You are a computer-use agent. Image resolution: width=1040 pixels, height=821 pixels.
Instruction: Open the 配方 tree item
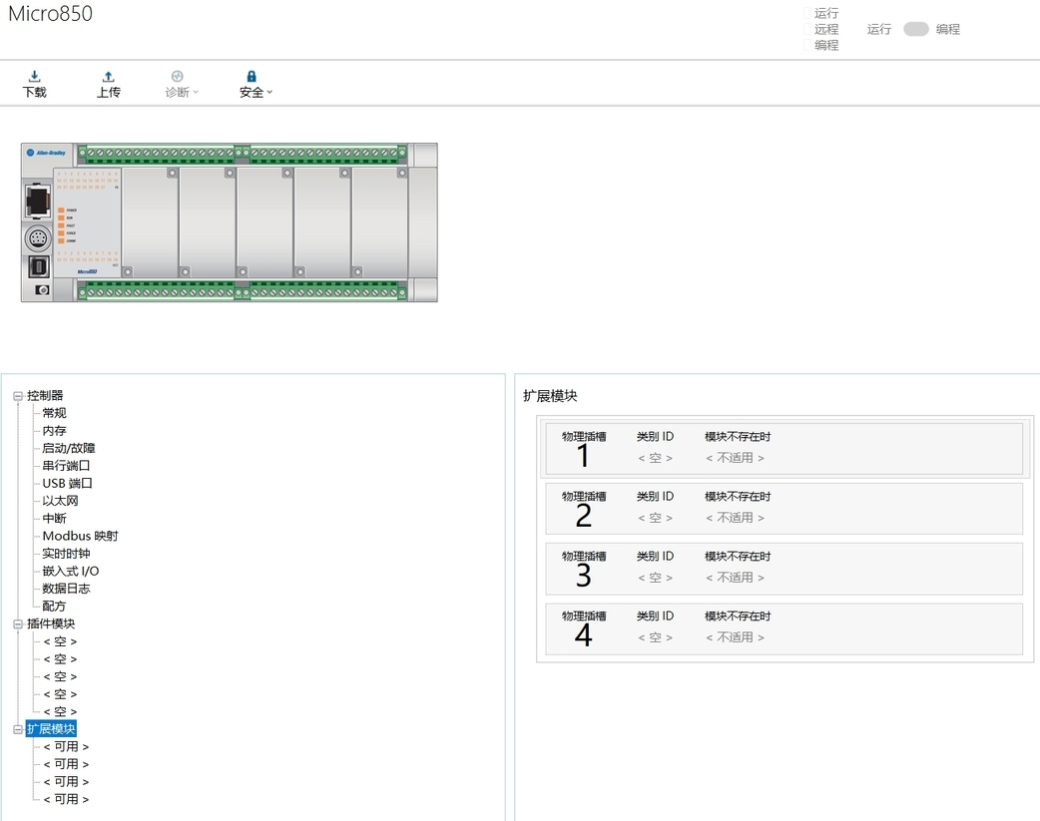point(54,607)
